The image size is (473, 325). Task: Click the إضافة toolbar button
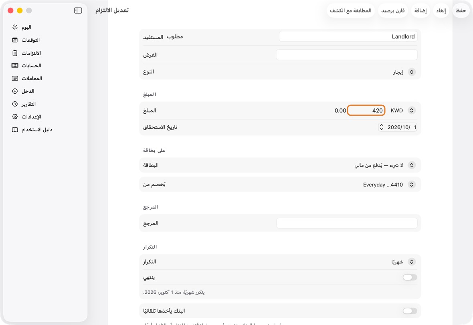click(x=420, y=10)
